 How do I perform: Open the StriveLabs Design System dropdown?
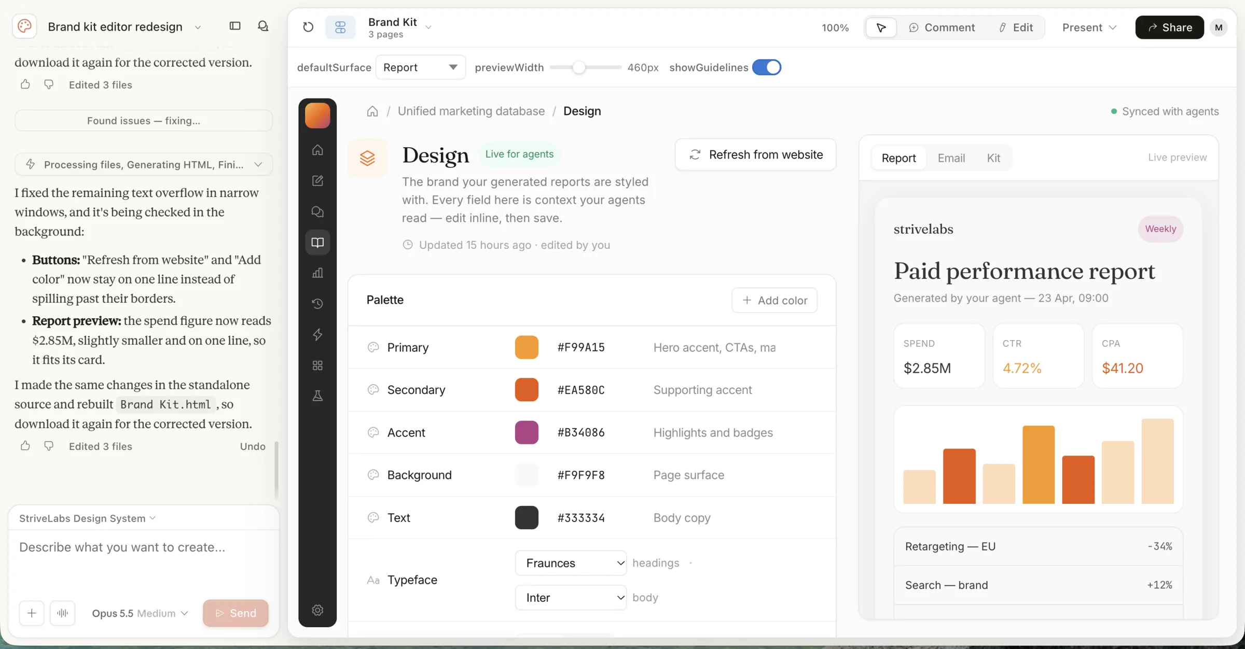click(87, 518)
